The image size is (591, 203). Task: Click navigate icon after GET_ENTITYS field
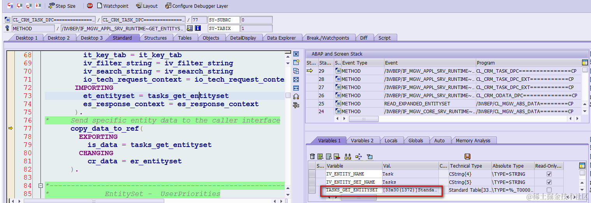coord(189,28)
